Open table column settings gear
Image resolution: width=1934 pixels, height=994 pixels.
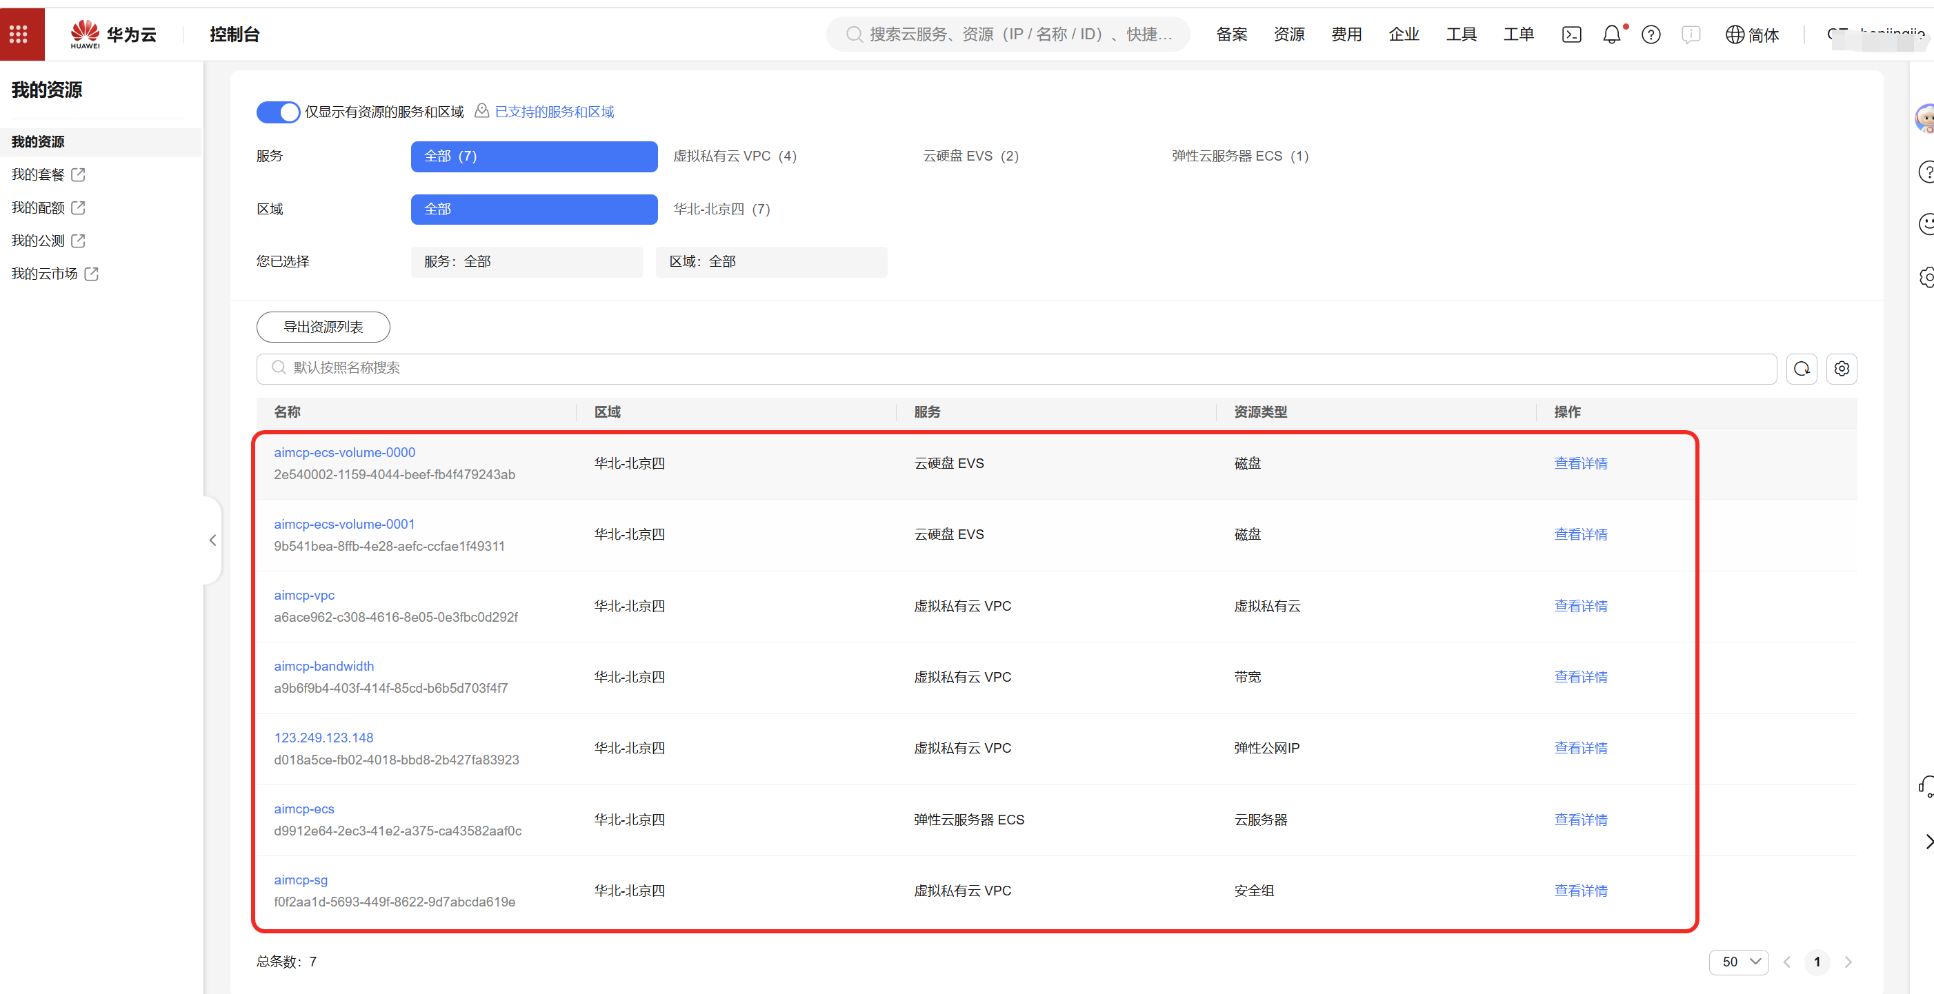click(x=1842, y=368)
